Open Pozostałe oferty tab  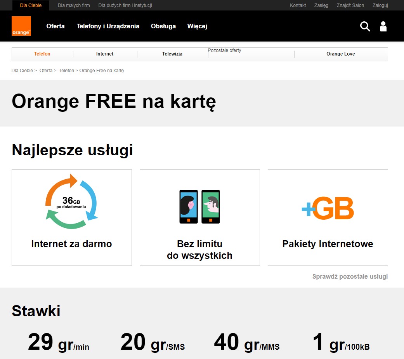coord(224,50)
